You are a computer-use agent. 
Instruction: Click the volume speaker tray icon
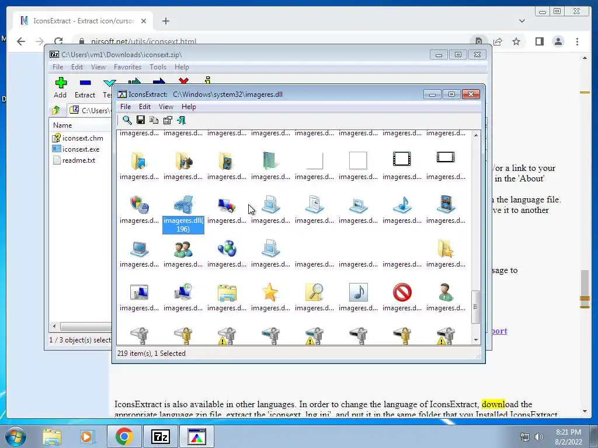[539, 437]
